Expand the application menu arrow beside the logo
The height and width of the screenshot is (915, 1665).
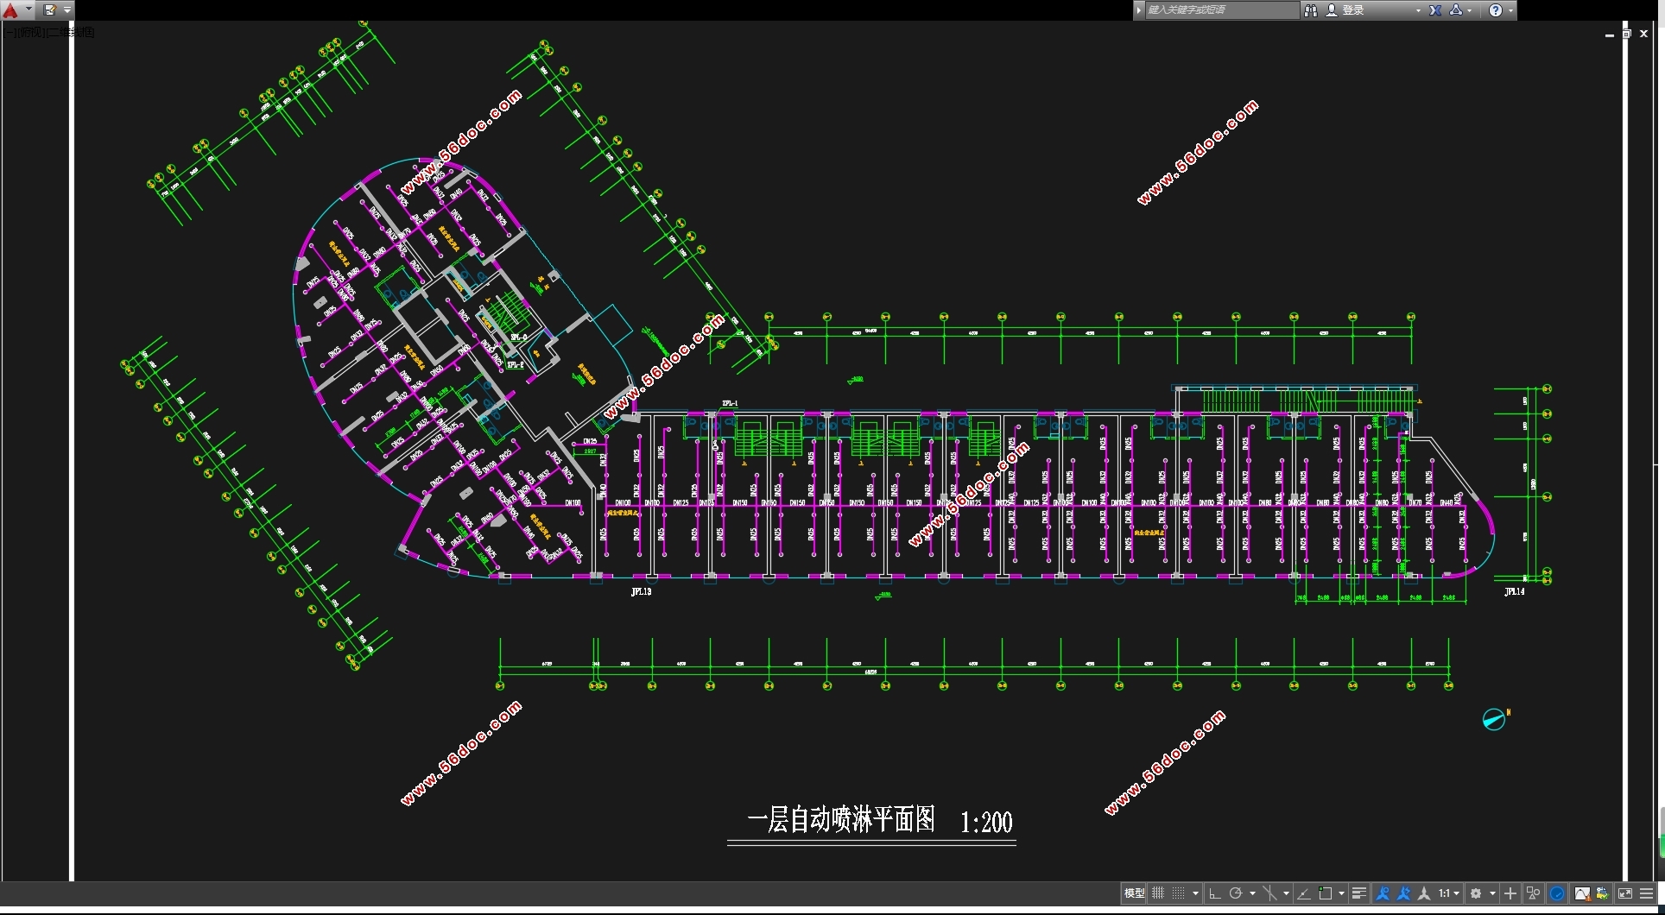(x=28, y=10)
